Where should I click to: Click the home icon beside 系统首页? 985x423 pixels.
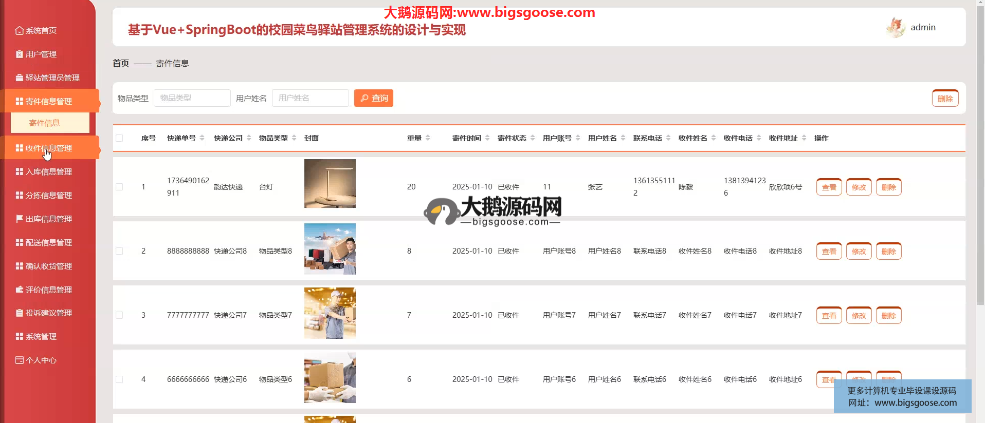tap(19, 31)
